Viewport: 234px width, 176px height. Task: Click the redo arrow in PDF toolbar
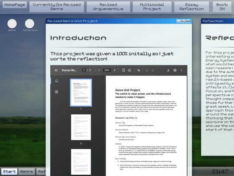153,70
